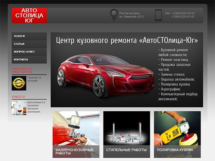
Task: Open the Допустимые 0,5 промилле news link
Action: 36,107
